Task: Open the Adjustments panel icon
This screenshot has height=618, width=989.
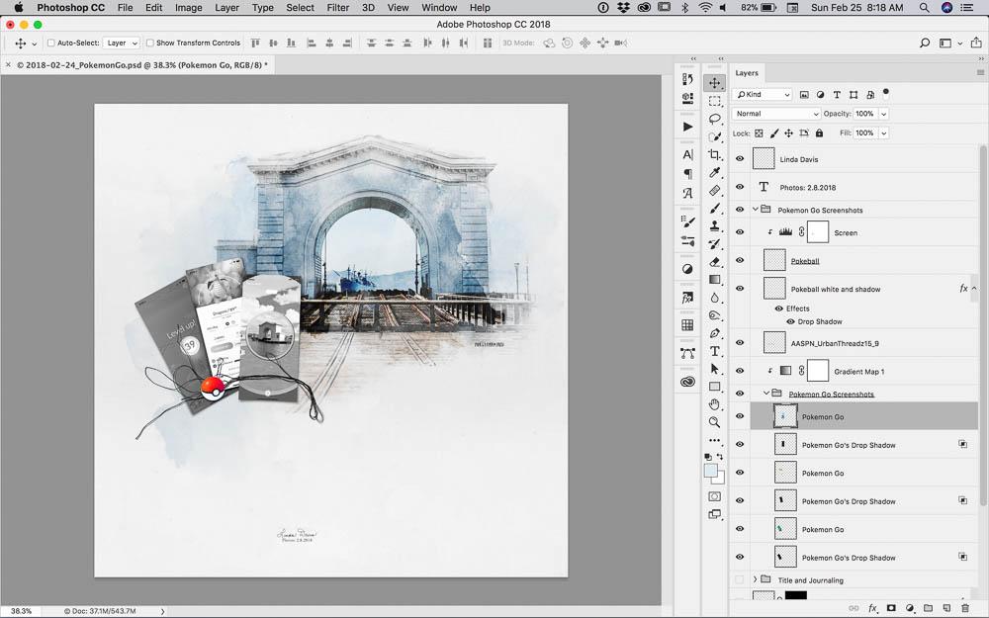Action: pos(687,269)
